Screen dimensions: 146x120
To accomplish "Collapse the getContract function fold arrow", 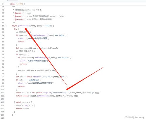I will (6, 26).
